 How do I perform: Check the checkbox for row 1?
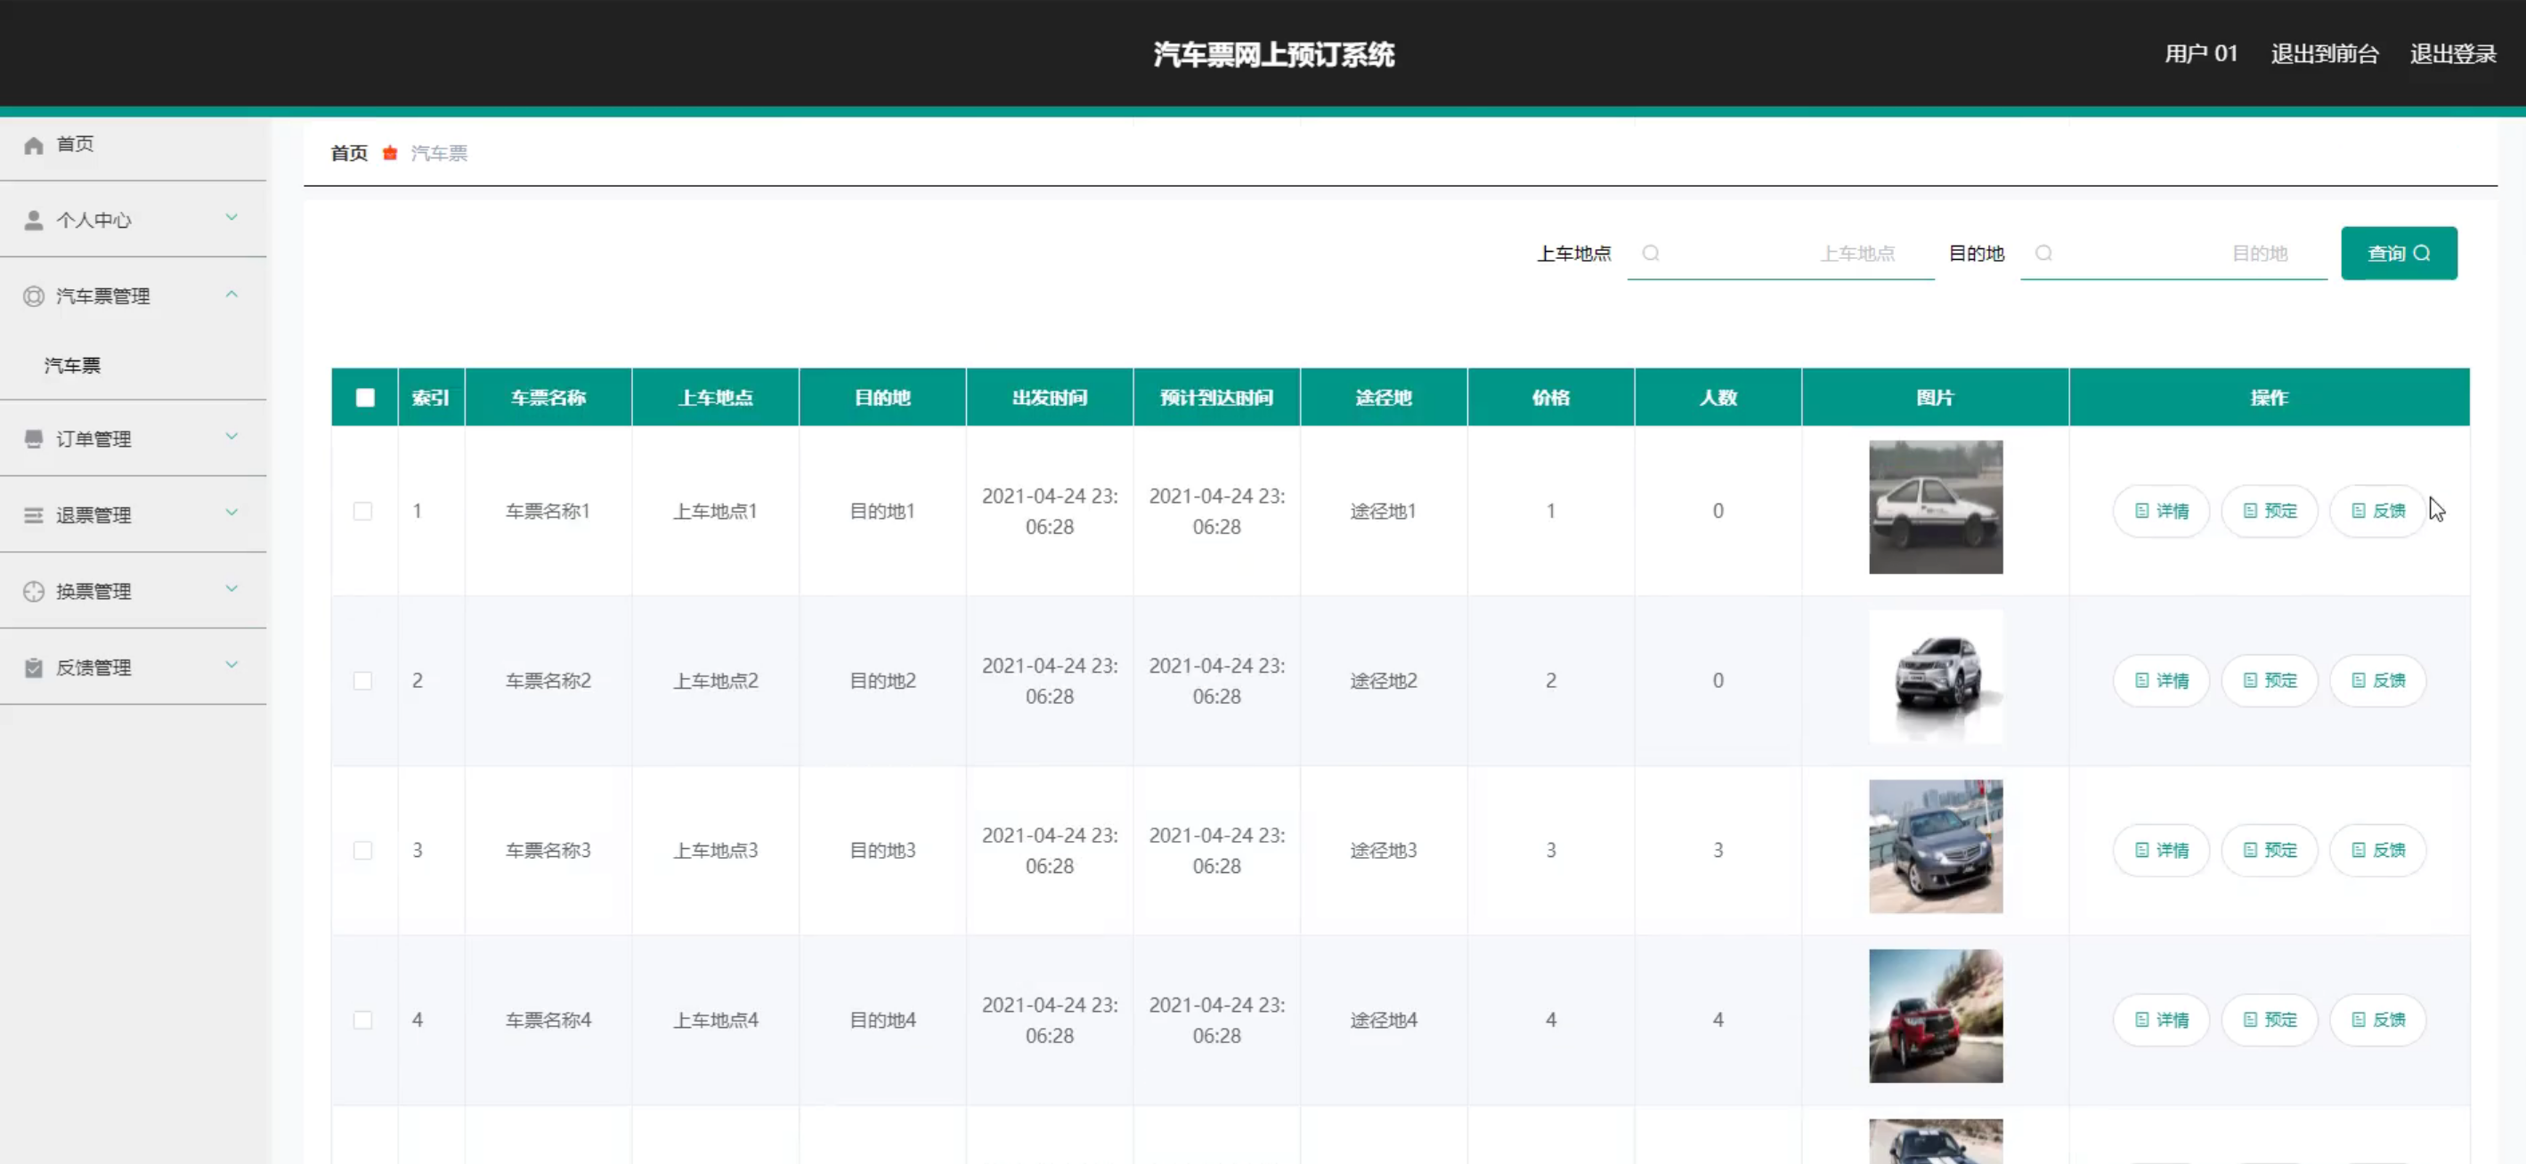point(362,511)
